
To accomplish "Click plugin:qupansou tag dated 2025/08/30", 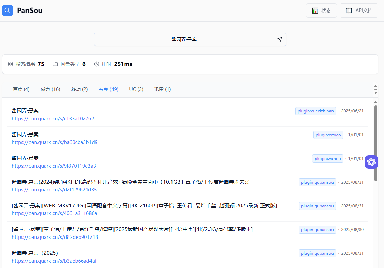I will [317, 230].
